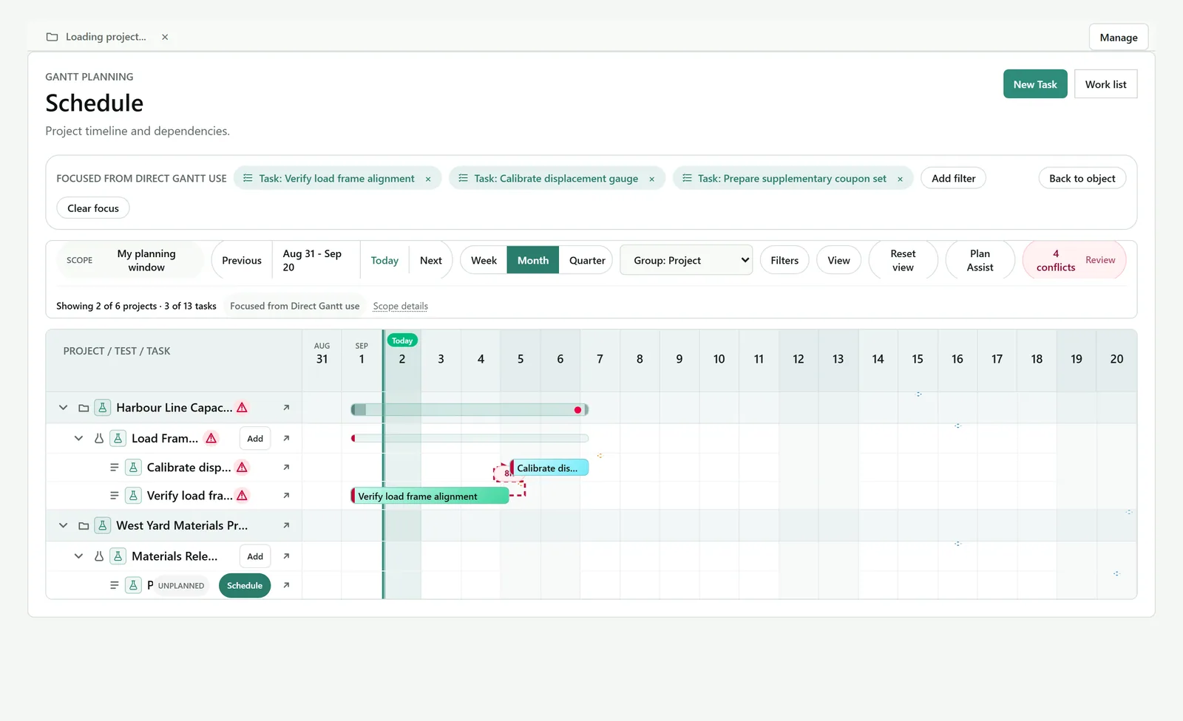The height and width of the screenshot is (721, 1183).
Task: Click folder icon in Loading project tab
Action: [x=52, y=37]
